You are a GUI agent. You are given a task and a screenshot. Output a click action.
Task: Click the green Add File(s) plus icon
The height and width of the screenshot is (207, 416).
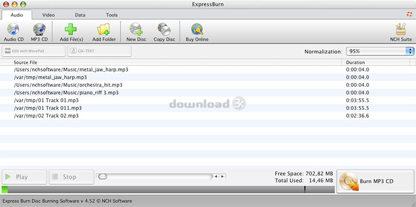coord(71,29)
